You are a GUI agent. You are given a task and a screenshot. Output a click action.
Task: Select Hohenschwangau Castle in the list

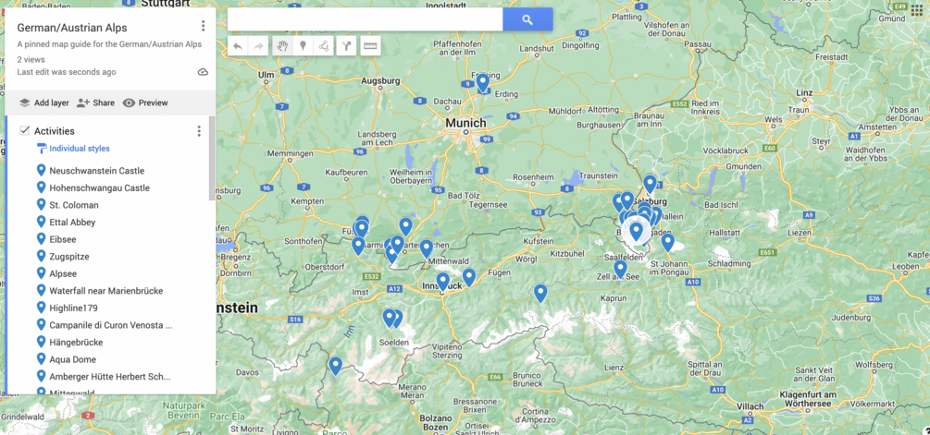100,187
